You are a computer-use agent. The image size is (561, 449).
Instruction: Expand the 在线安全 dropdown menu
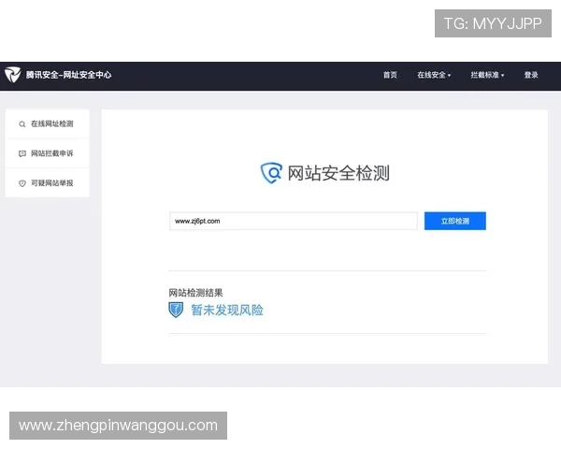tap(434, 75)
